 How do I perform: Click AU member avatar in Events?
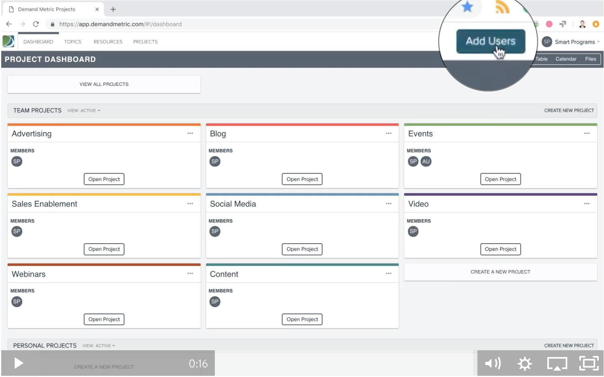[426, 161]
